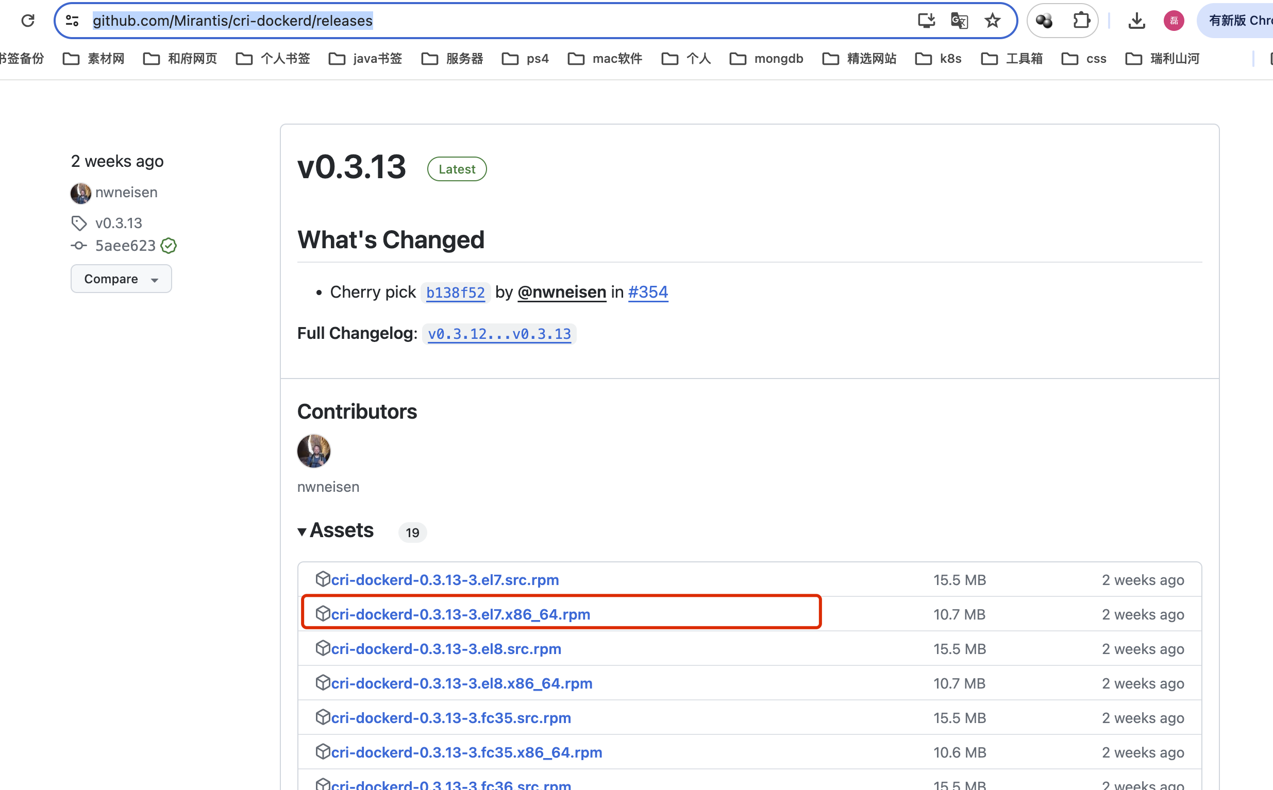Open the 个人 bookmark folder

pyautogui.click(x=686, y=59)
